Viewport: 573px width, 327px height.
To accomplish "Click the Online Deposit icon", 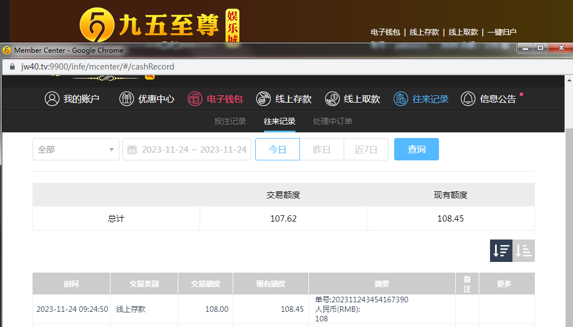I will click(x=264, y=99).
